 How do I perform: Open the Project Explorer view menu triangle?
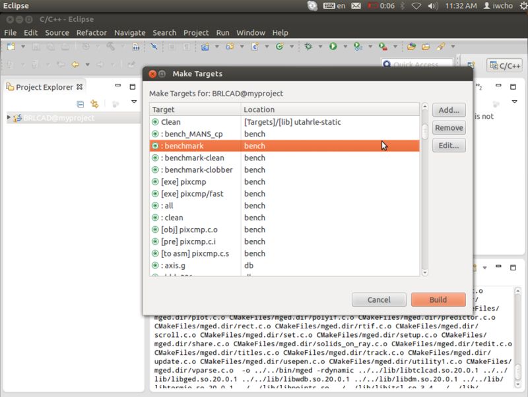click(x=134, y=102)
